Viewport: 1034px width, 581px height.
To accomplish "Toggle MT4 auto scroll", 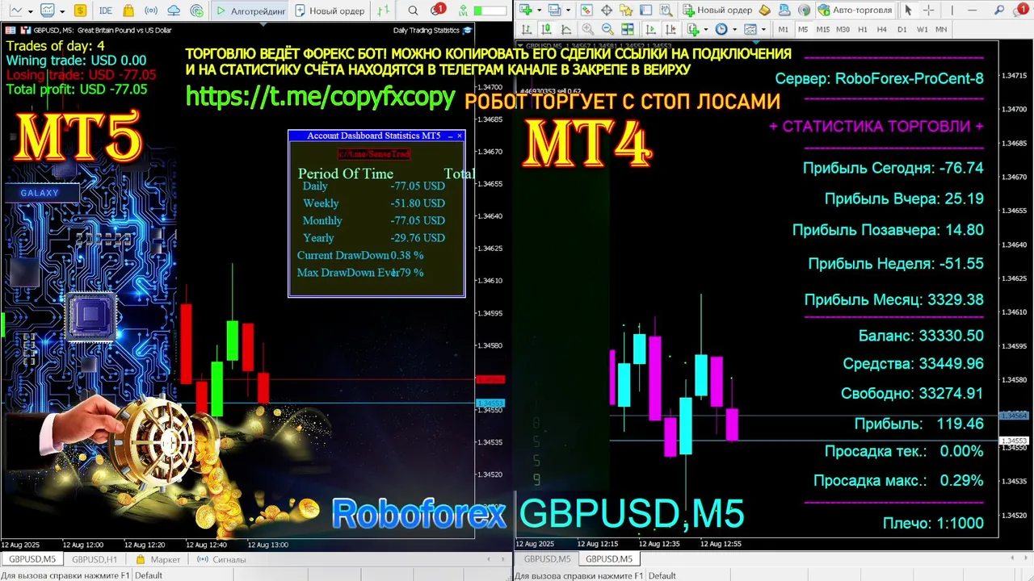I will [x=650, y=29].
